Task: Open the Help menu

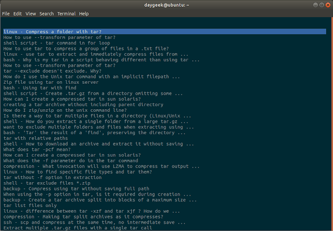Action: (x=84, y=14)
